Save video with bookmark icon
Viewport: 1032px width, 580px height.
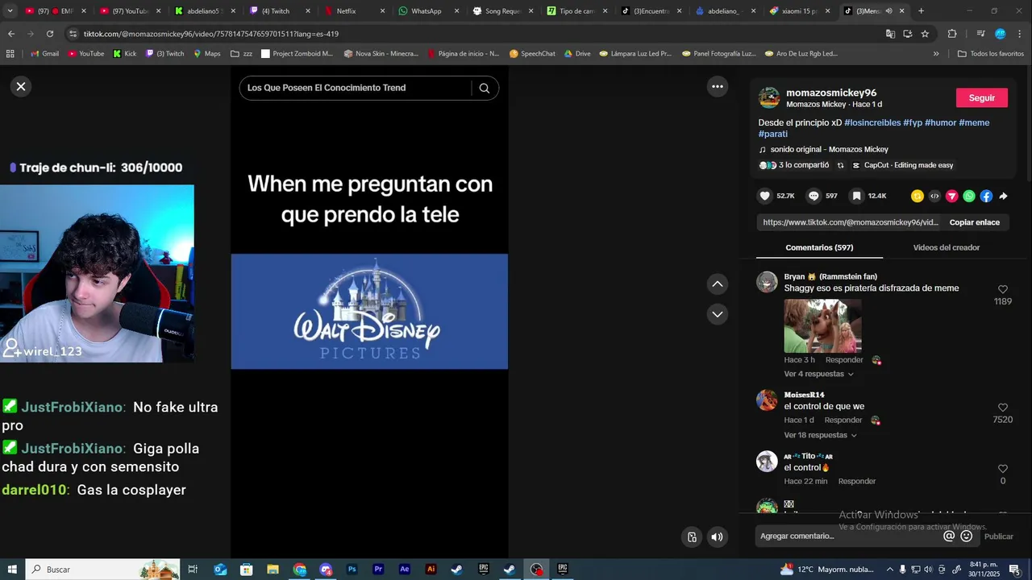coord(857,196)
